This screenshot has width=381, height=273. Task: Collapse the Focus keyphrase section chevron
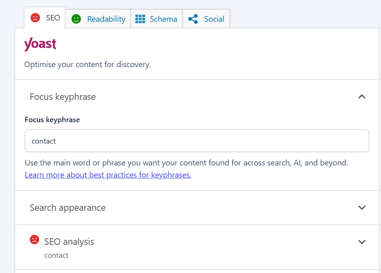tap(362, 97)
